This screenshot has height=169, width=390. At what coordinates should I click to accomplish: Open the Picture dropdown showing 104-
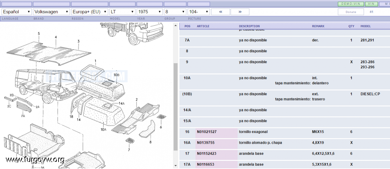[199, 12]
